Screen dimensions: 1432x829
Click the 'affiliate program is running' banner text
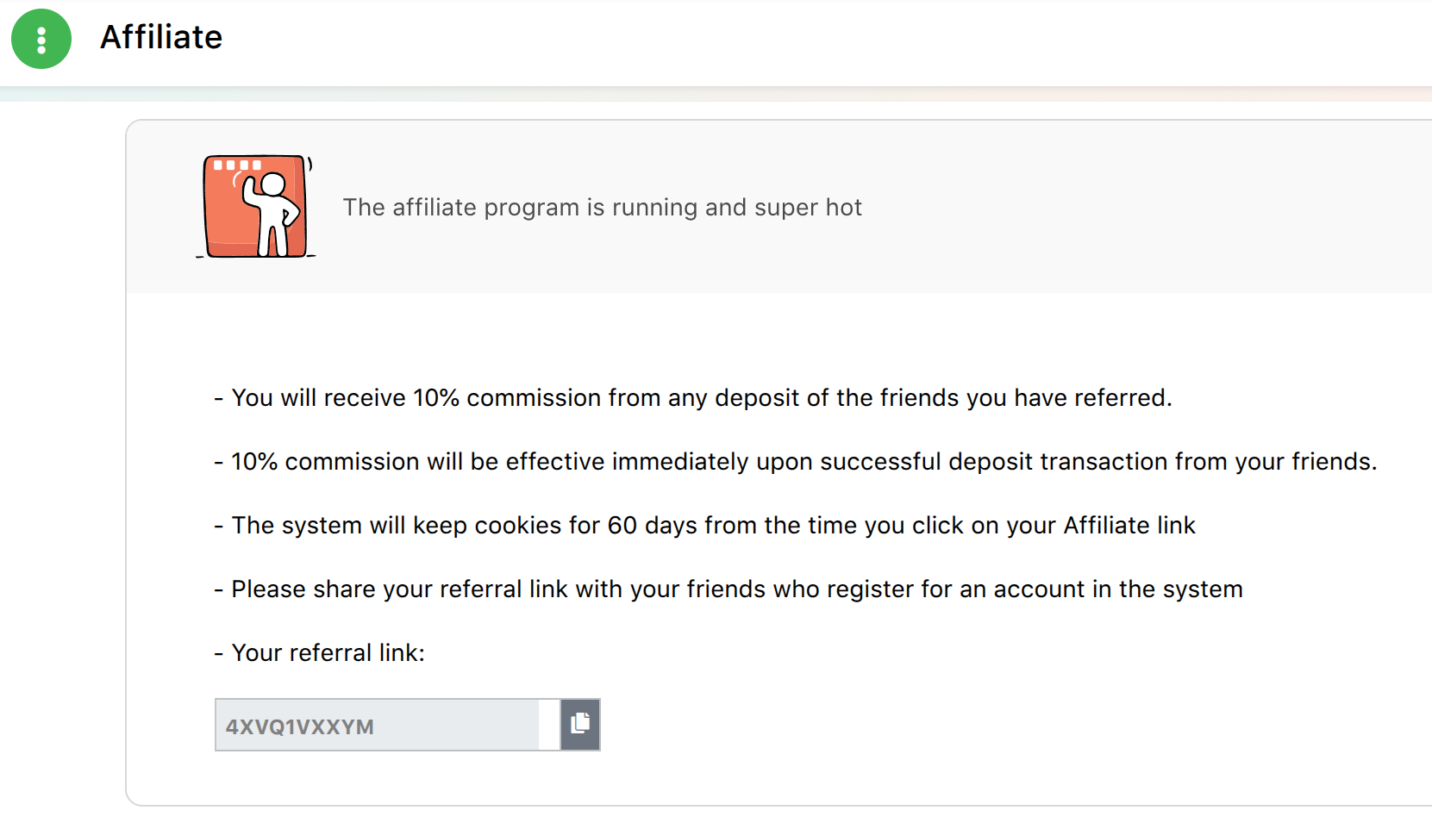602,208
